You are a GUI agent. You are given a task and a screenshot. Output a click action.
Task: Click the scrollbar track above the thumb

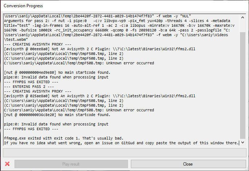point(242,26)
